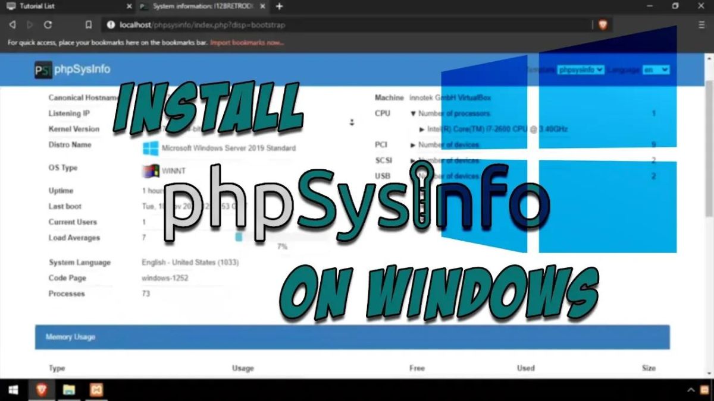Click the Free column header
Viewport: 714px width, 401px height.
pyautogui.click(x=417, y=368)
